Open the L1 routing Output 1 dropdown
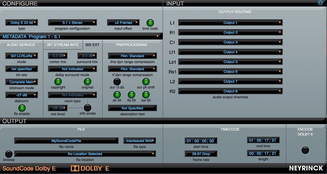 (x=231, y=23)
